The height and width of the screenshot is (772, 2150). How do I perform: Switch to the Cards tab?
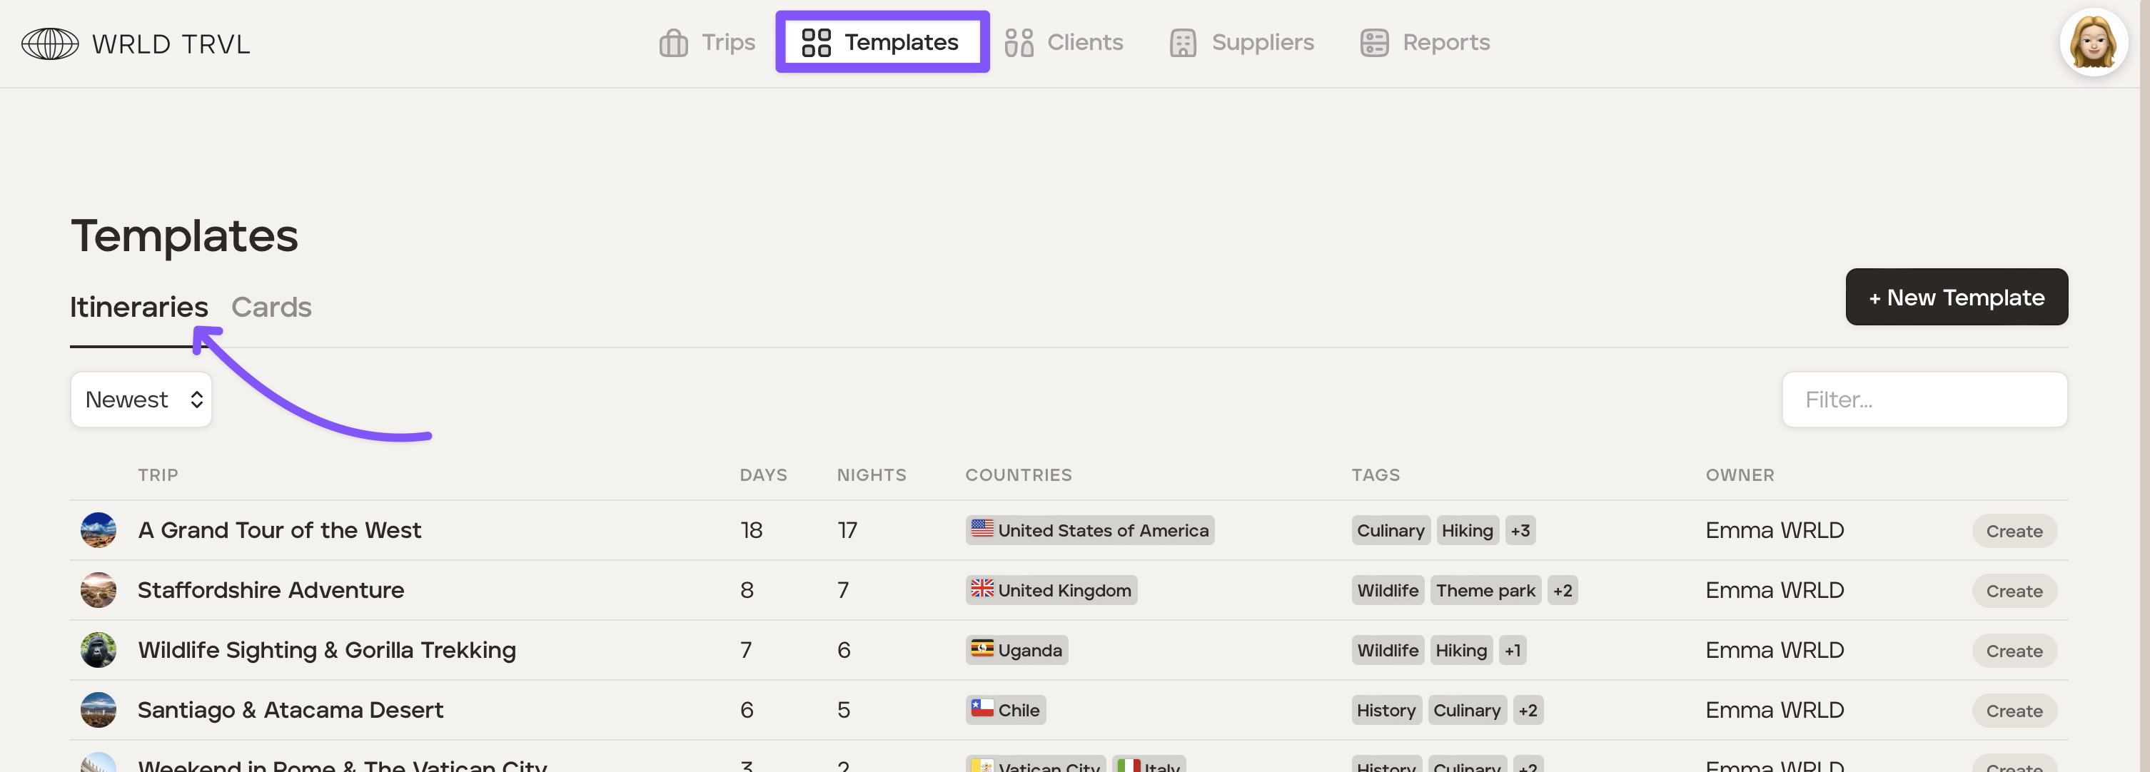(271, 307)
